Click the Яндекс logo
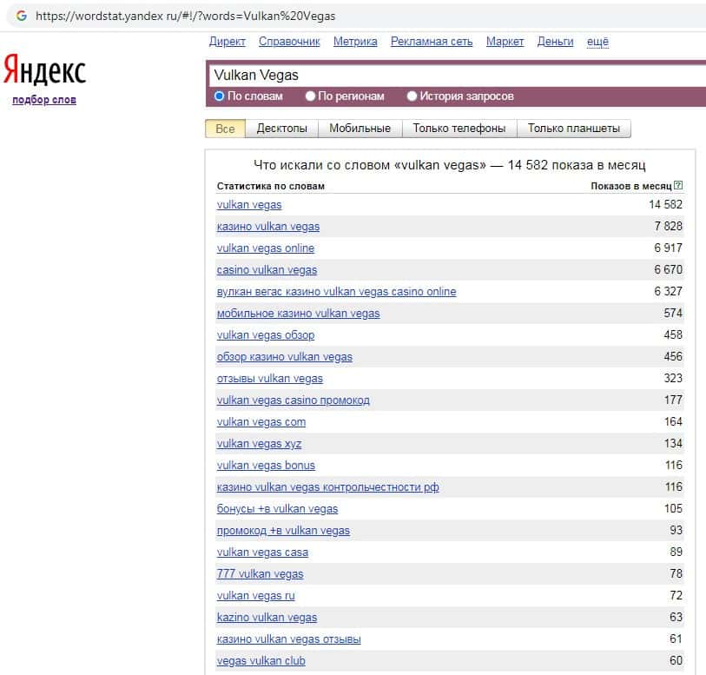The image size is (706, 675). 44,71
